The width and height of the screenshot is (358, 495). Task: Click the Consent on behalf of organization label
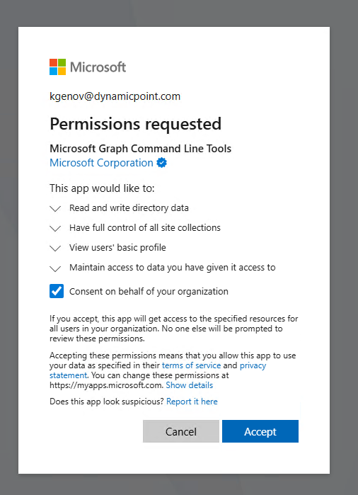[x=149, y=291]
